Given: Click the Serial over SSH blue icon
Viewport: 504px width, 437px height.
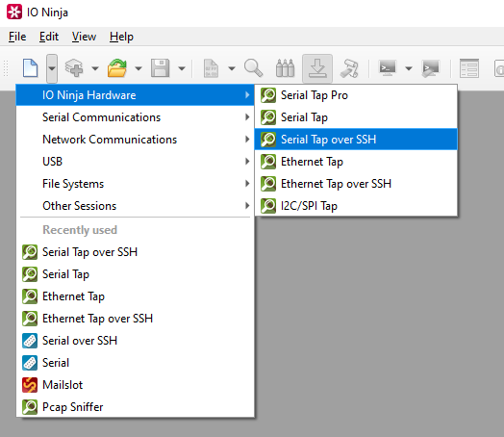Looking at the screenshot, I should (30, 341).
